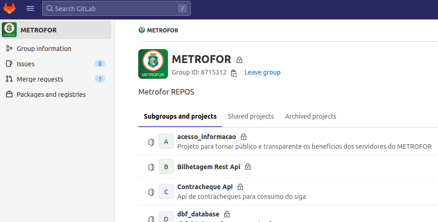This screenshot has width=438, height=222.
Task: Copy the group ID with clipboard icon
Action: click(234, 73)
